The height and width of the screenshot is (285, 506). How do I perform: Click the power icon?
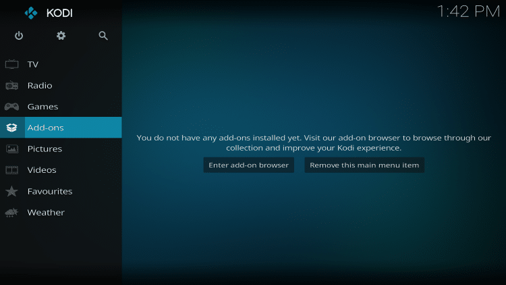(19, 36)
